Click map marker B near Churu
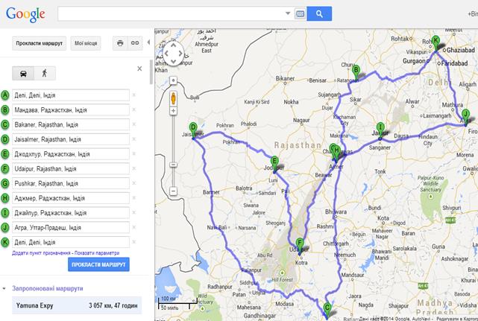This screenshot has width=478, height=321. coord(356,73)
